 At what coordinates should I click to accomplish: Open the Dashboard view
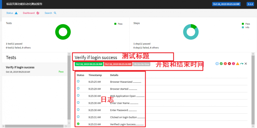click(31, 13)
